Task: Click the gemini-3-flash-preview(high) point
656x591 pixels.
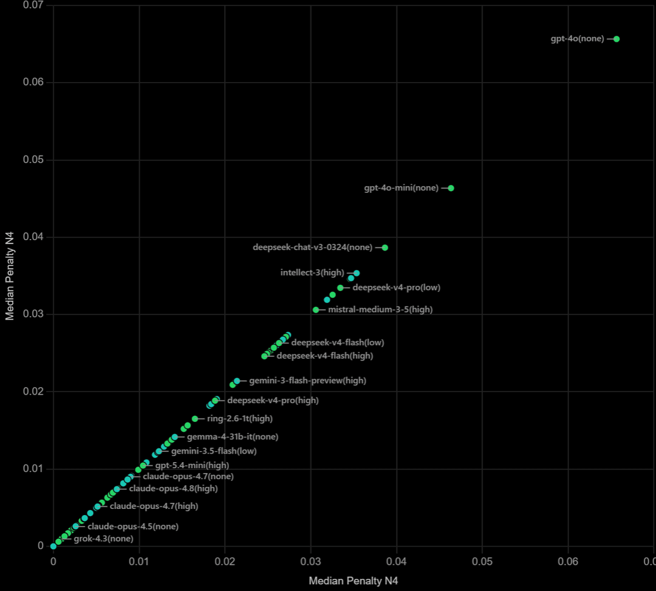Action: [237, 381]
